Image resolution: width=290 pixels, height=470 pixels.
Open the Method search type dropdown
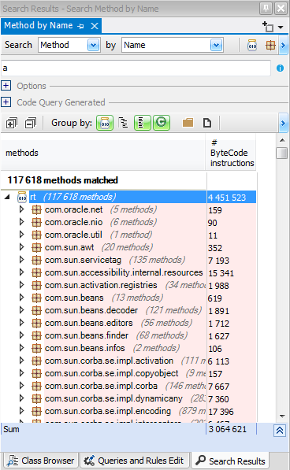[93, 45]
